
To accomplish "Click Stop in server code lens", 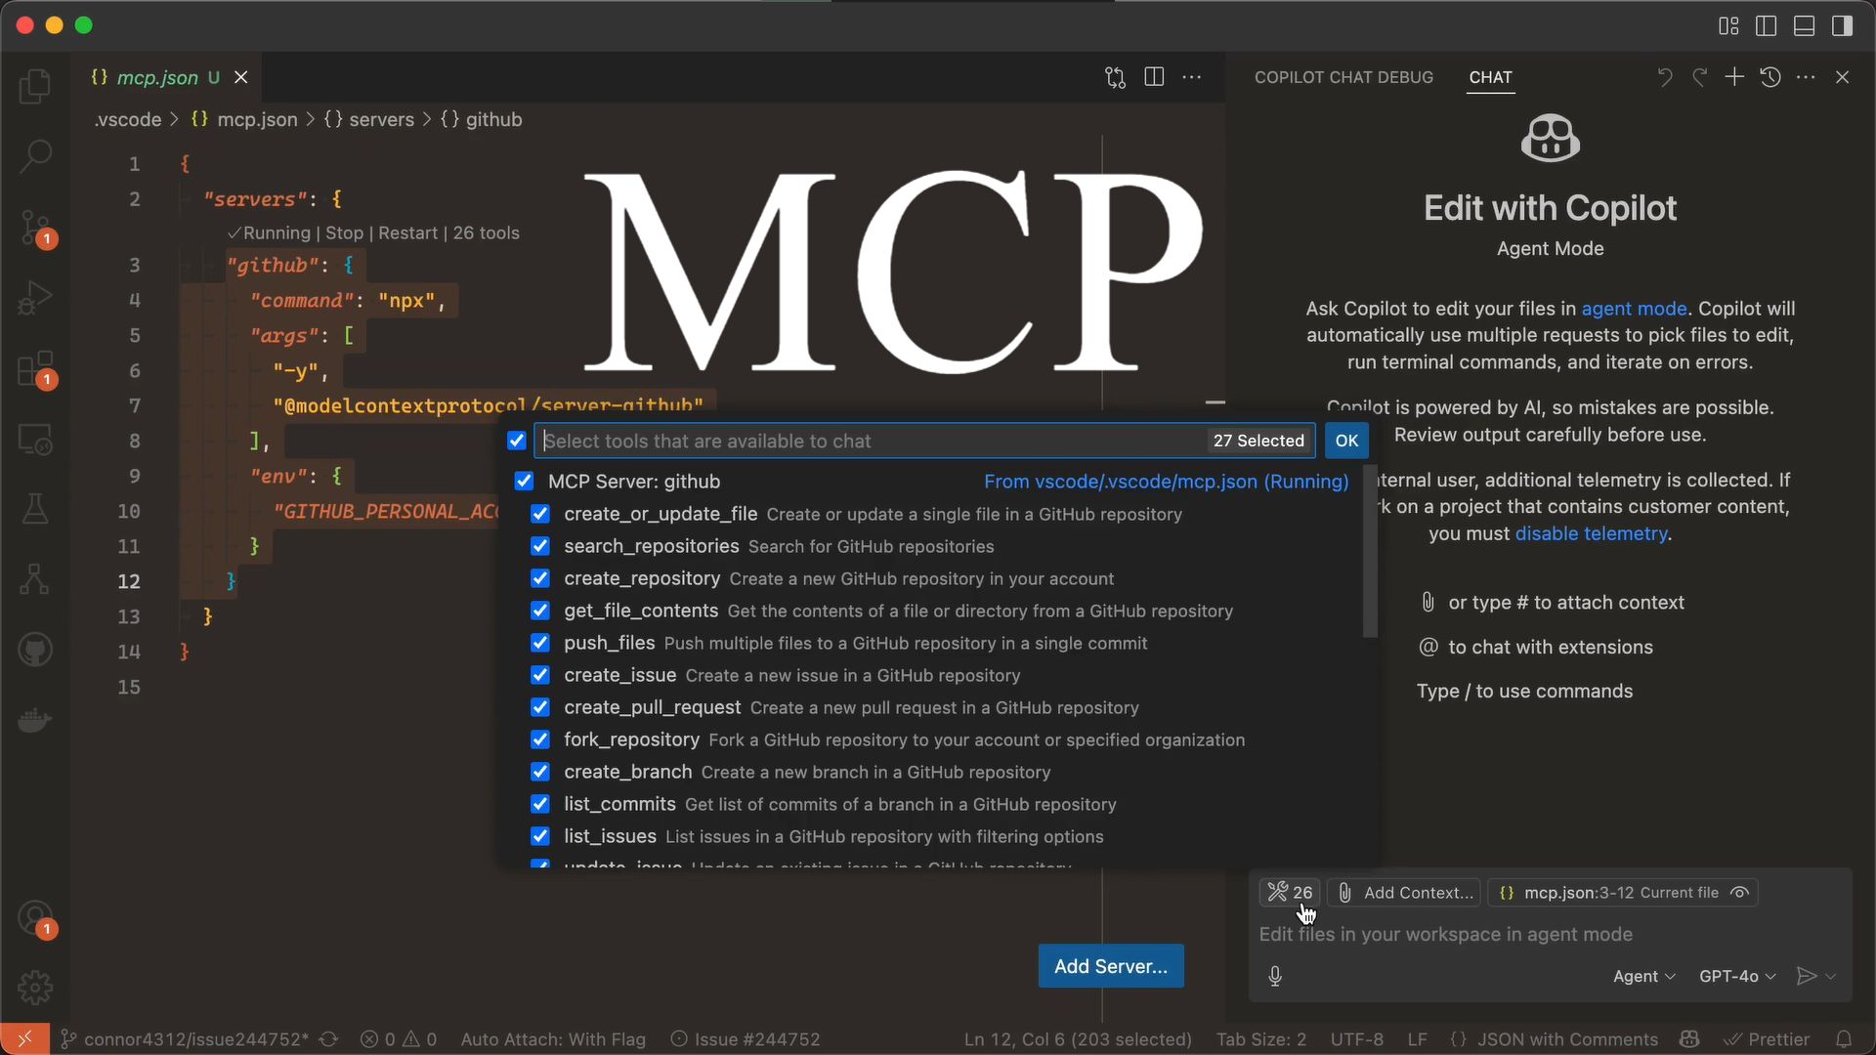I will [x=344, y=233].
